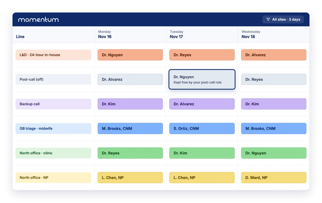Select the North office · NP line
Screen dimensions: 322x203
(x=53, y=178)
